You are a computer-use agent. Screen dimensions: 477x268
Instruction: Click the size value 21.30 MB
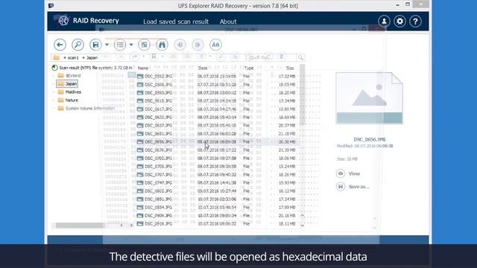pos(287,150)
